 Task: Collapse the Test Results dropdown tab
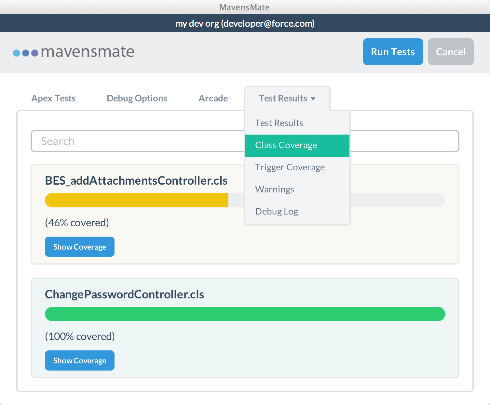[x=287, y=98]
